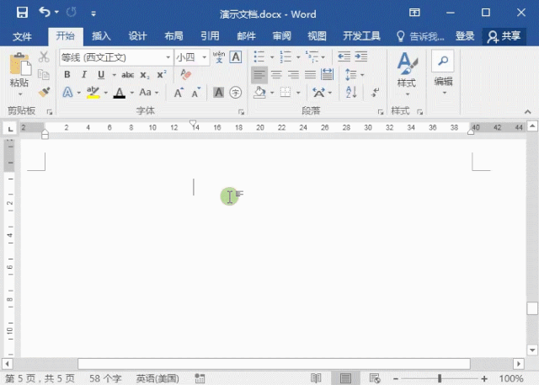Switch to the 设计 tab

137,36
